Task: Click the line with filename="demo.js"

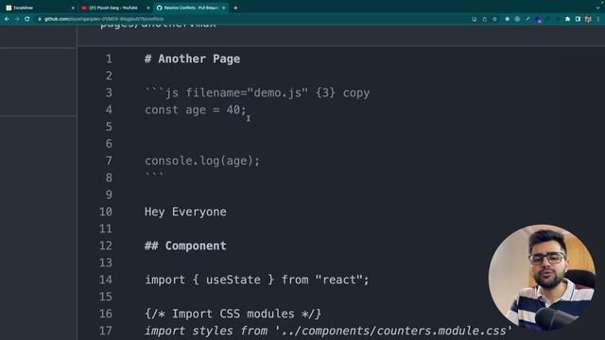Action: pos(257,93)
